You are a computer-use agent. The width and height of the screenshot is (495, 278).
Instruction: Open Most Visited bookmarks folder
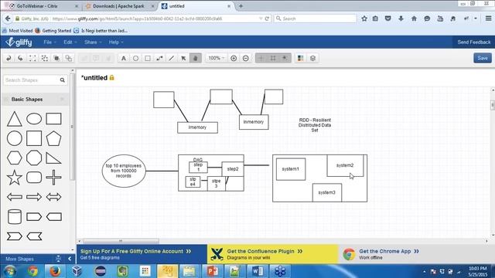17,31
